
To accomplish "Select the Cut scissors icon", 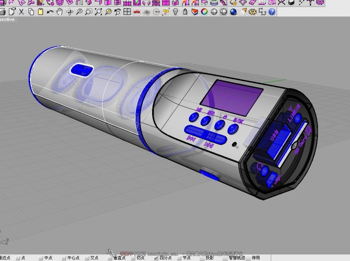I will [x=21, y=12].
